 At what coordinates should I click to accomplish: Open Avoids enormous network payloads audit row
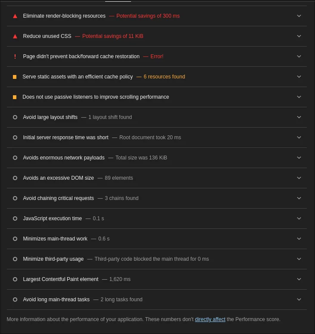tap(157, 158)
